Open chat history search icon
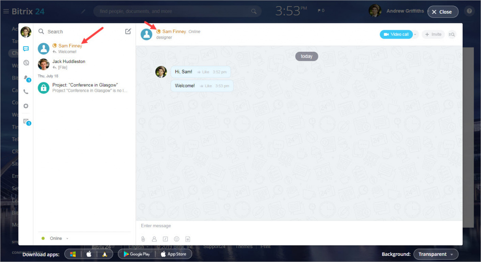 coord(452,34)
